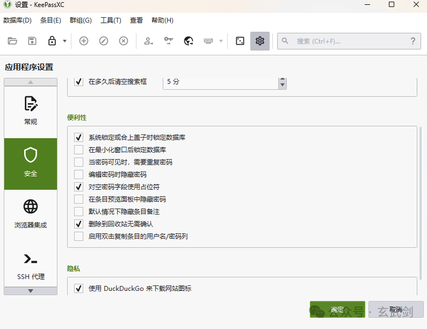
Task: Open the 查看 menu
Action: 136,20
